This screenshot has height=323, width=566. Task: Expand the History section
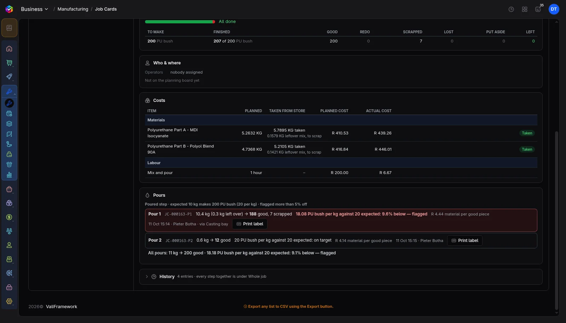[341, 277]
